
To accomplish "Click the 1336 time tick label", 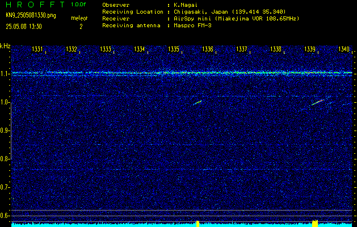I will pos(208,49).
